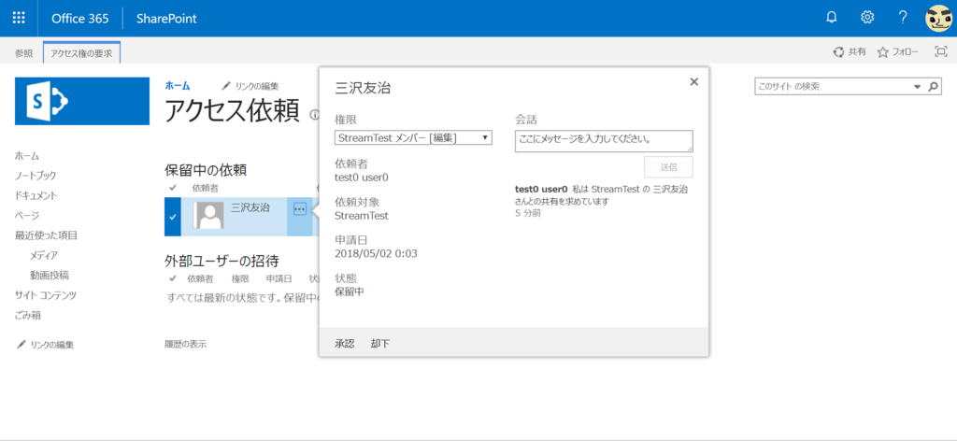Viewport: 957px width, 441px height.
Task: Click リンクの編集 in the left sidebar
Action: click(45, 345)
